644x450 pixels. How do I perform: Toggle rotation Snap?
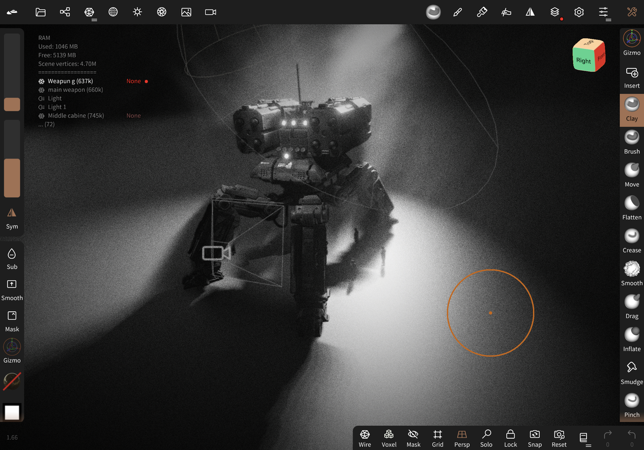[x=535, y=438]
